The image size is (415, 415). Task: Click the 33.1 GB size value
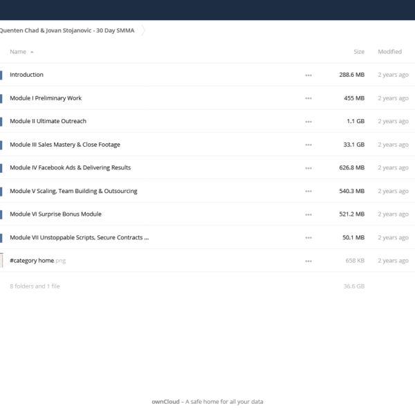point(354,145)
